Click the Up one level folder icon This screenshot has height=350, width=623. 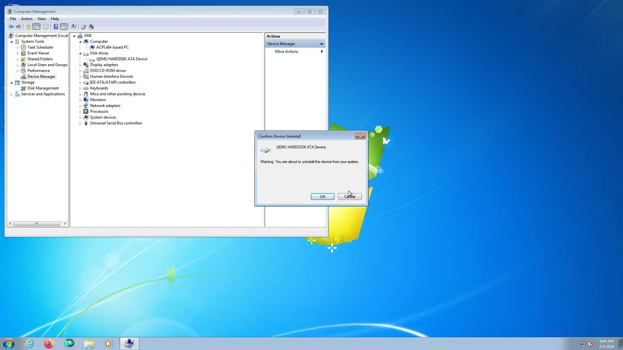tap(29, 27)
